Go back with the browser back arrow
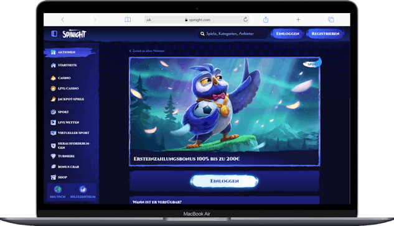The height and width of the screenshot is (226, 394). click(x=63, y=19)
